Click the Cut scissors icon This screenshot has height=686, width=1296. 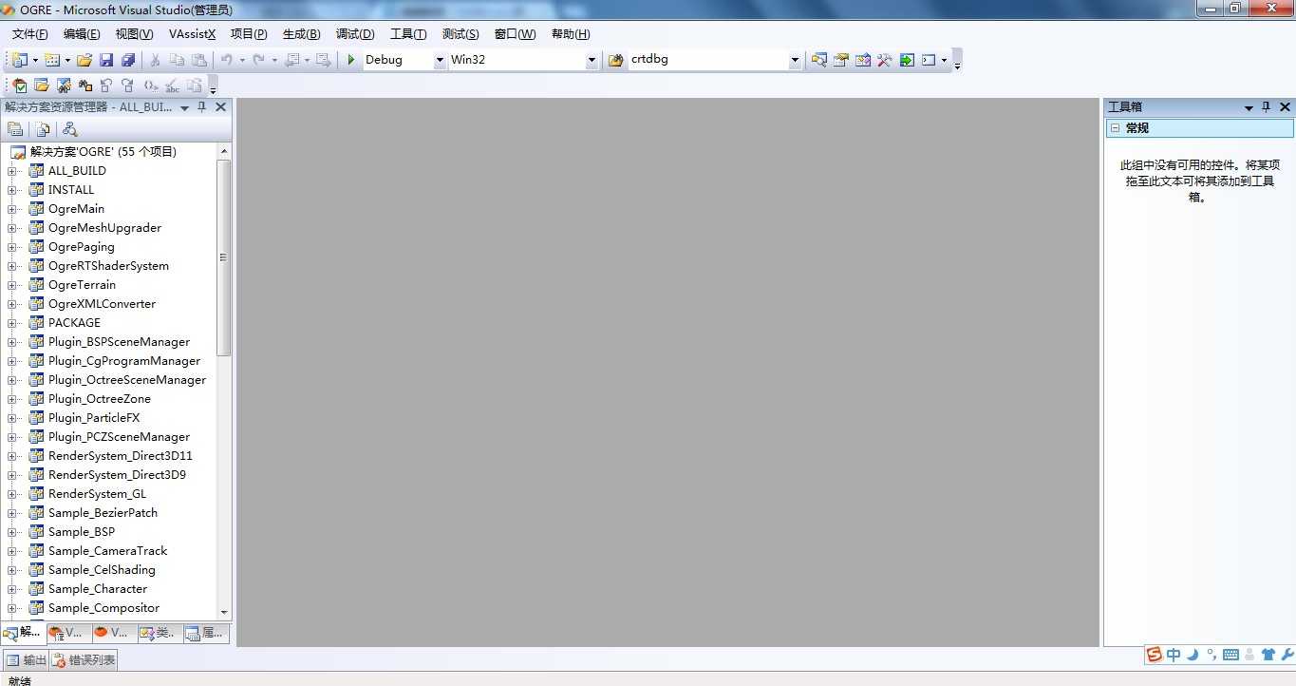tap(155, 60)
